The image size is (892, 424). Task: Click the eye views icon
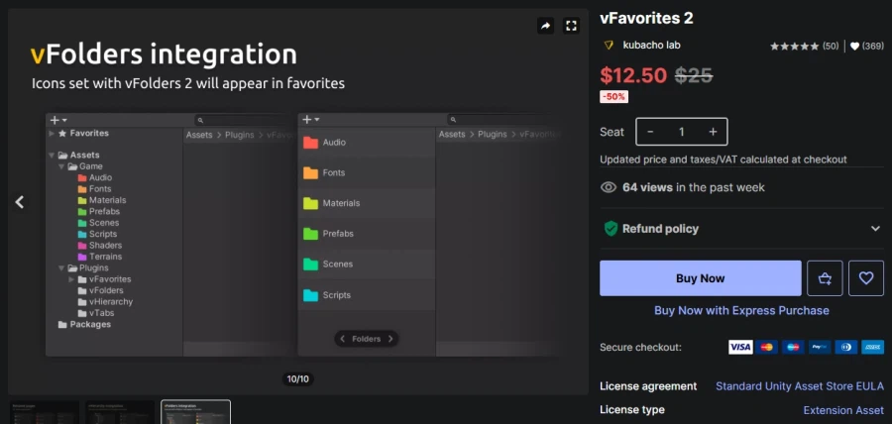click(609, 187)
